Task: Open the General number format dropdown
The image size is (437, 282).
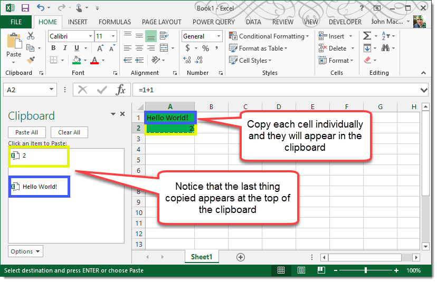Action: [x=219, y=36]
